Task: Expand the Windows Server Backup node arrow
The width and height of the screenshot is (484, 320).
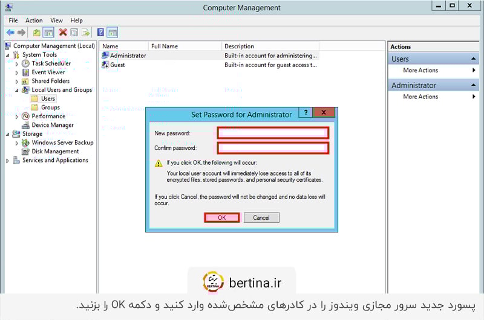Action: (17, 143)
